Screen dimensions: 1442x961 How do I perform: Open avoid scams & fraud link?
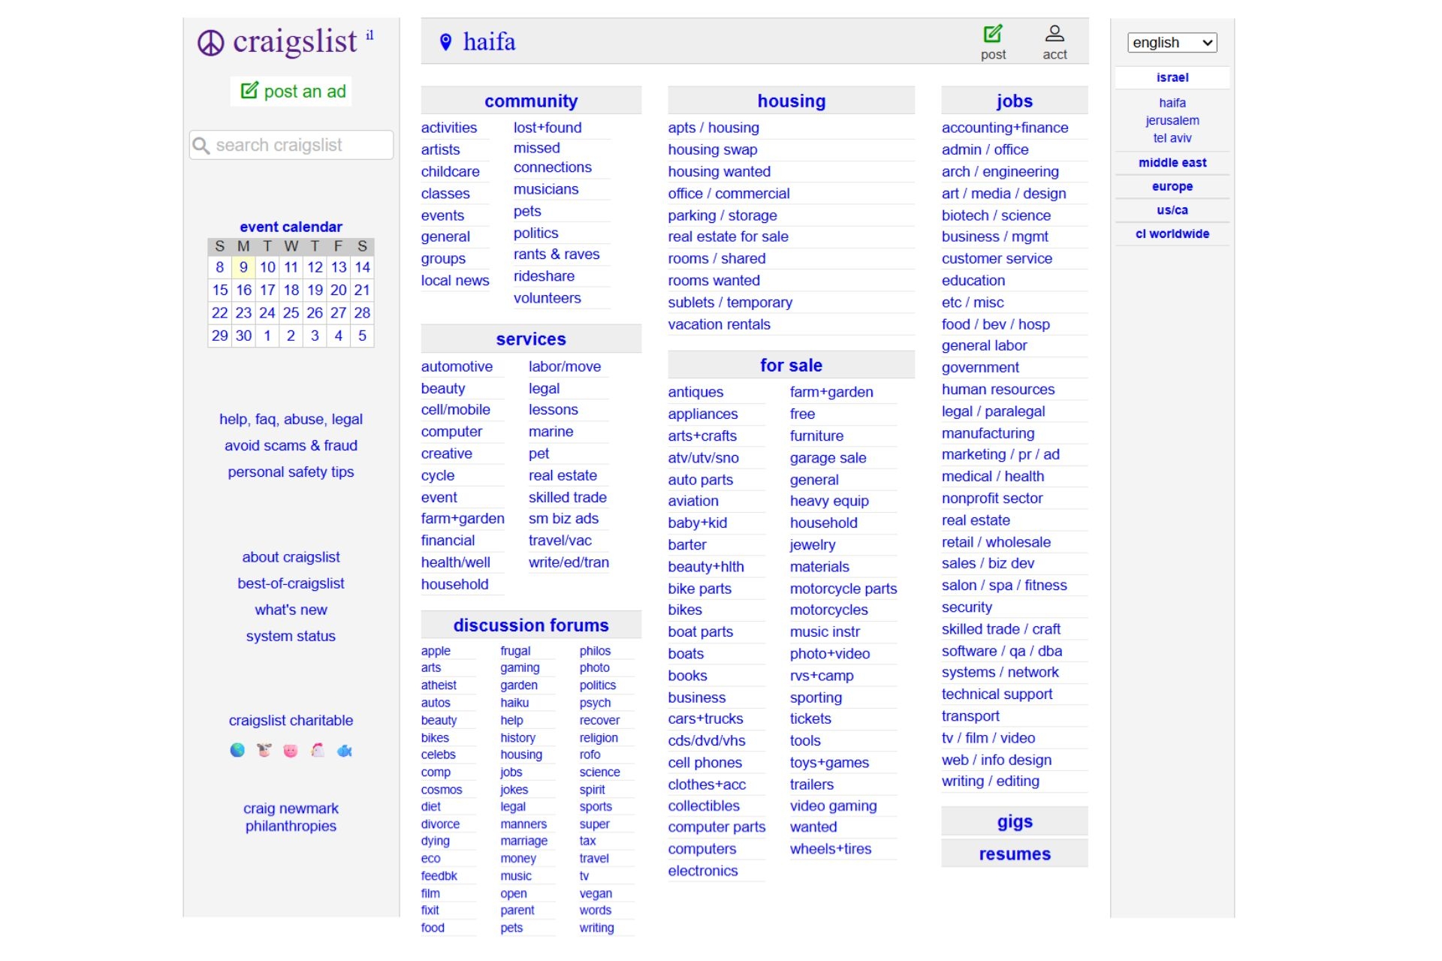[x=291, y=445]
